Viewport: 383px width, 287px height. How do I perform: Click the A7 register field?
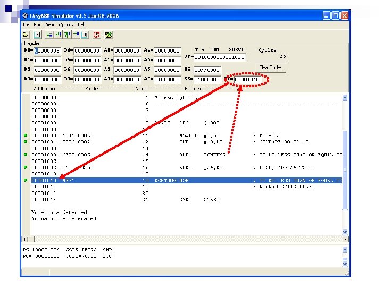click(x=168, y=79)
